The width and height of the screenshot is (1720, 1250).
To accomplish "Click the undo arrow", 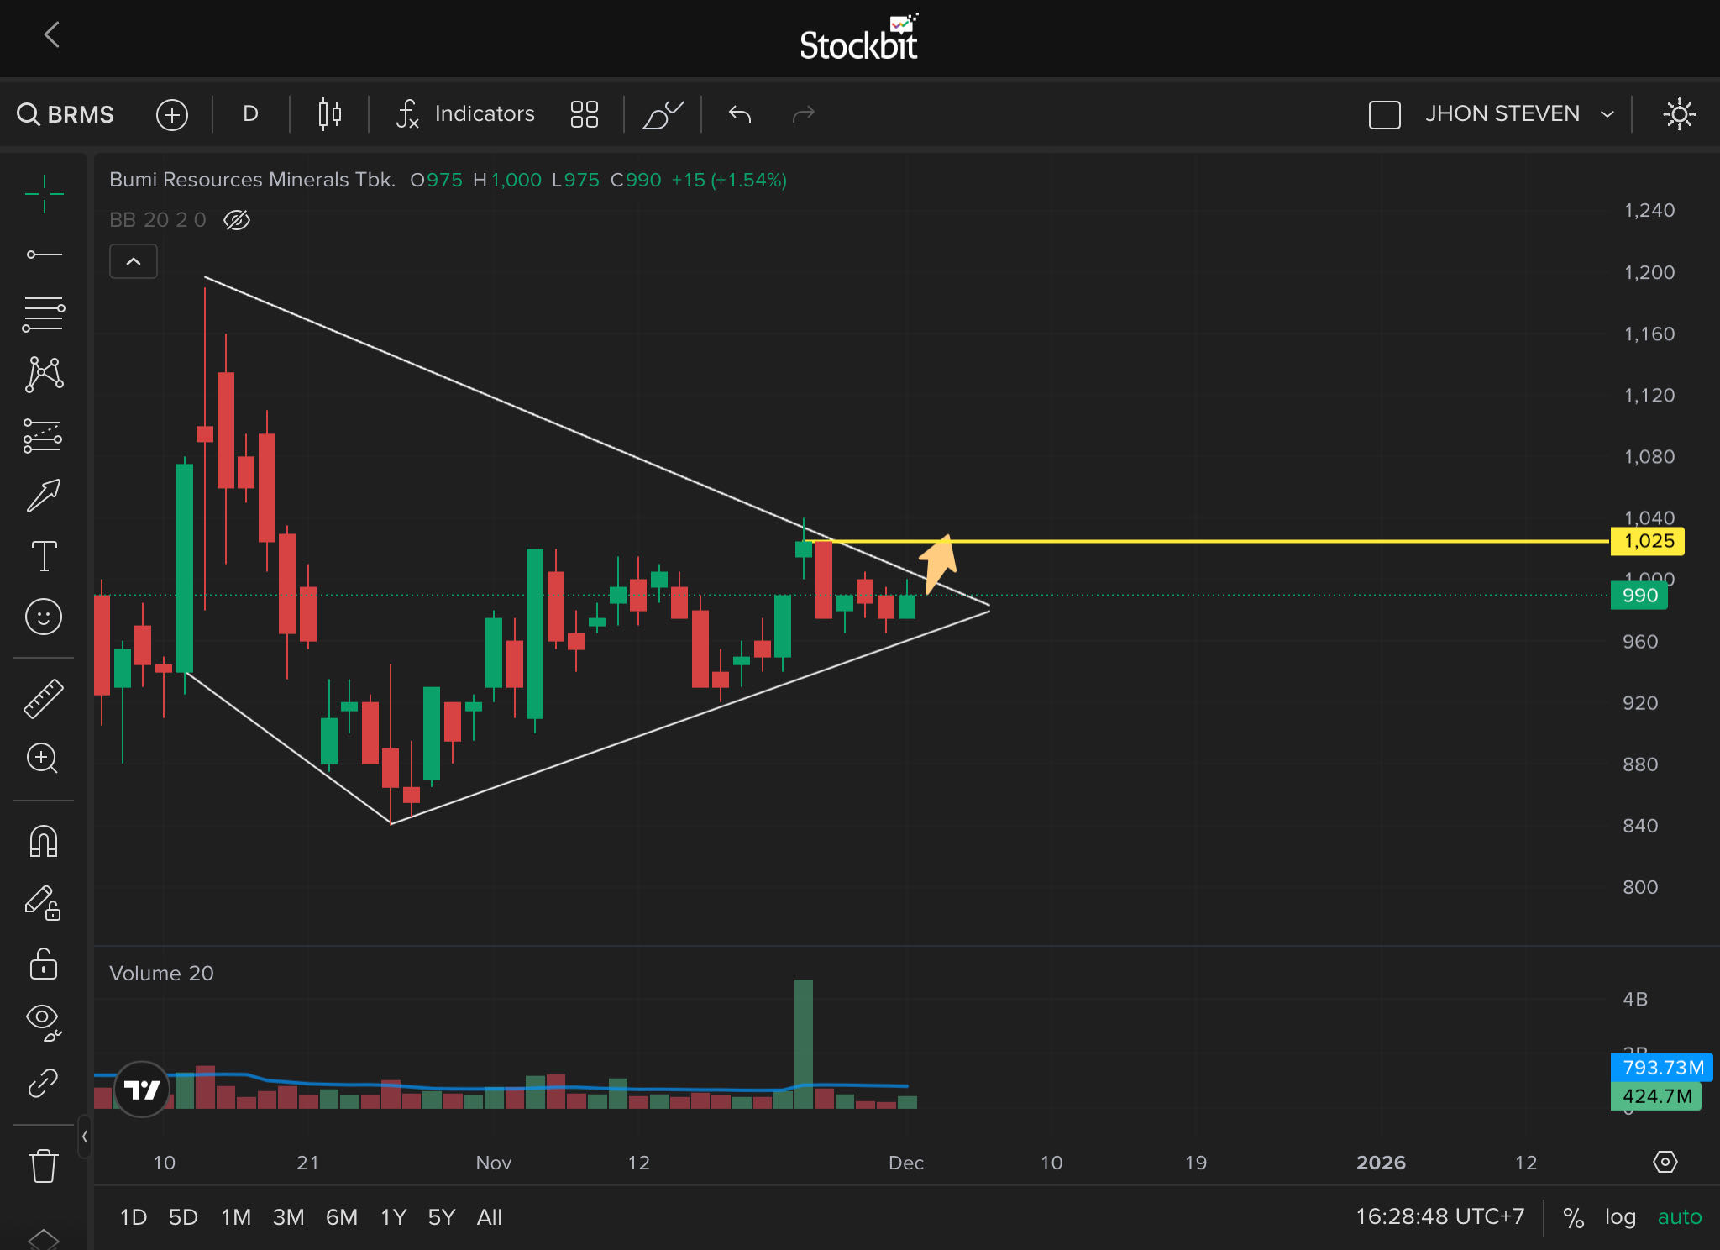I will click(x=739, y=113).
